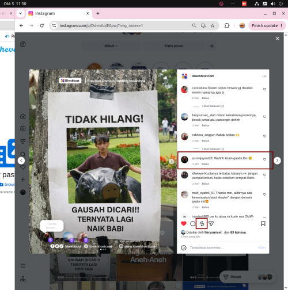Bookmark the page with the star icon
Image resolution: width=288 pixels, height=290 pixels.
[x=213, y=25]
